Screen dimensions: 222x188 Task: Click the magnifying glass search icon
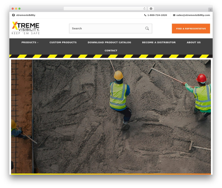click(147, 28)
